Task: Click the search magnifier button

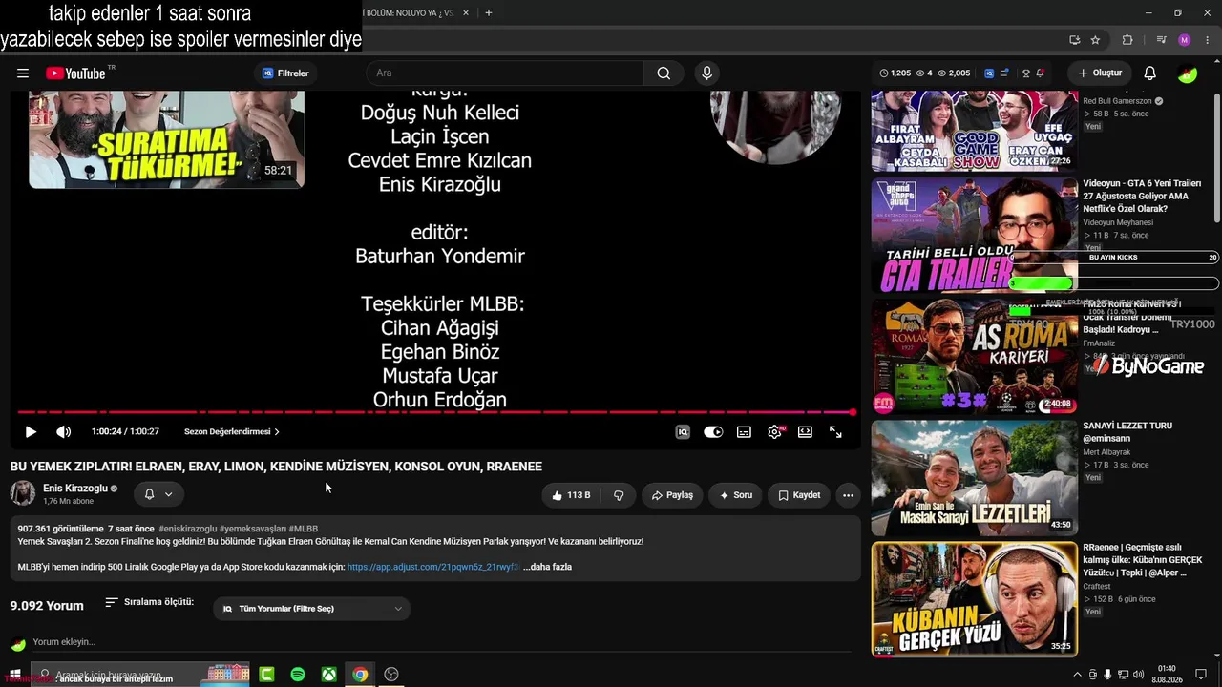Action: click(664, 73)
